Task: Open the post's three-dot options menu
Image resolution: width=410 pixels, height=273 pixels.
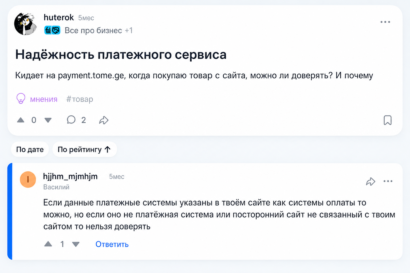Action: click(x=385, y=22)
